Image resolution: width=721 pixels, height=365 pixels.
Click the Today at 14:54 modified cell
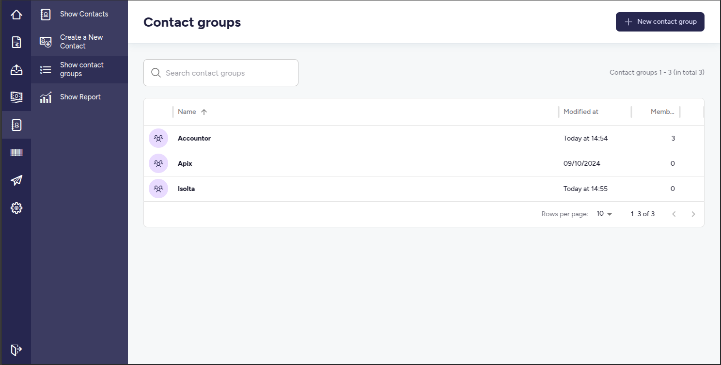point(585,138)
